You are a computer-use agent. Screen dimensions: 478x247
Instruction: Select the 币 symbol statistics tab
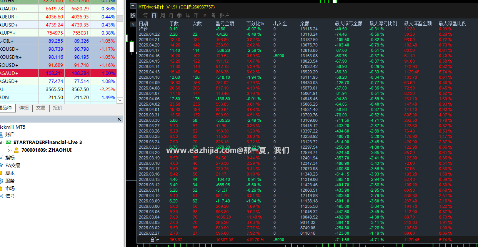tap(197, 15)
